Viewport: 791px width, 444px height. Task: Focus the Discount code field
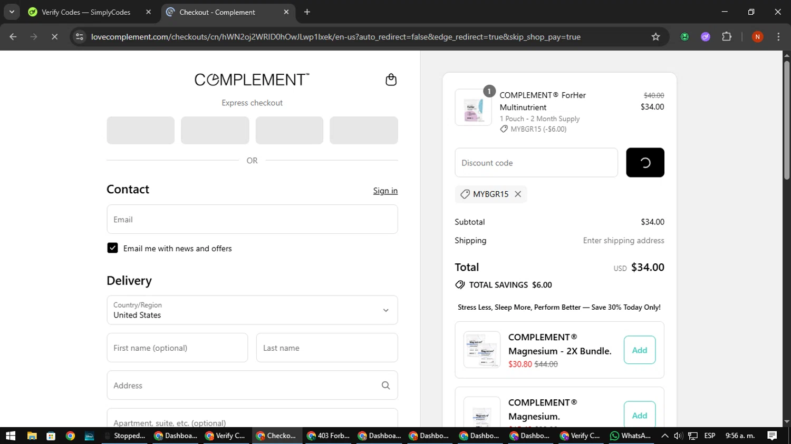[x=536, y=163]
